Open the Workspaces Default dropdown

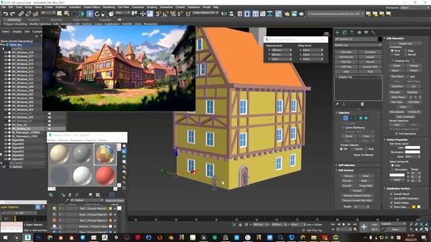(x=414, y=7)
